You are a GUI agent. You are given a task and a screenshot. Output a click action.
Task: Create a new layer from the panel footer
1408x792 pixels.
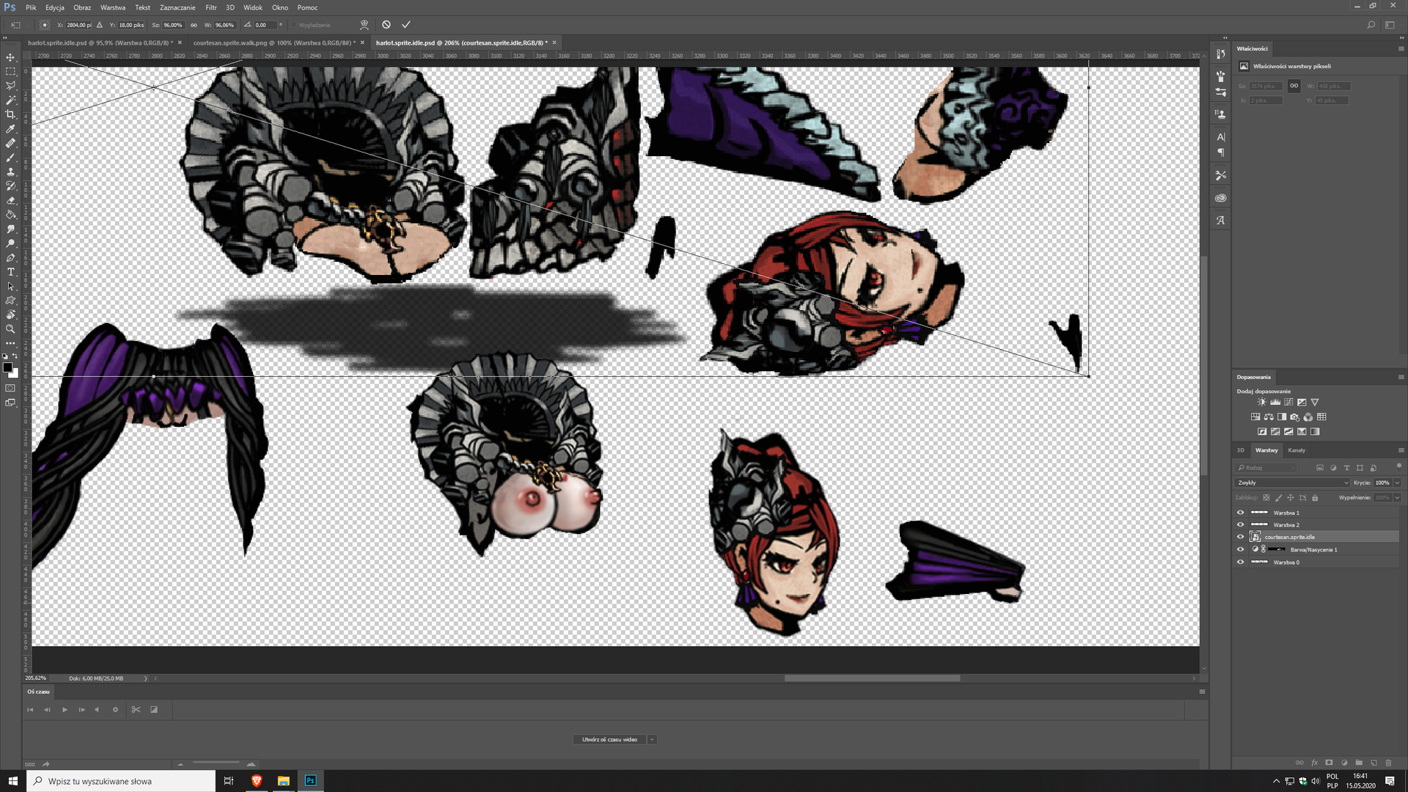tap(1374, 763)
